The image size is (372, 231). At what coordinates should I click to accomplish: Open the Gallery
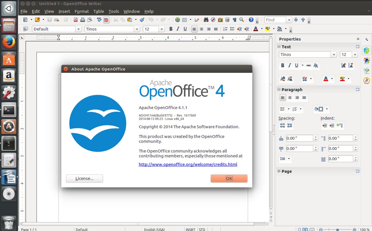[x=220, y=20]
